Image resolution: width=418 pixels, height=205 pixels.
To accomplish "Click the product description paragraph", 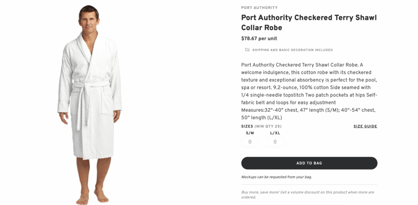I will pyautogui.click(x=309, y=91).
